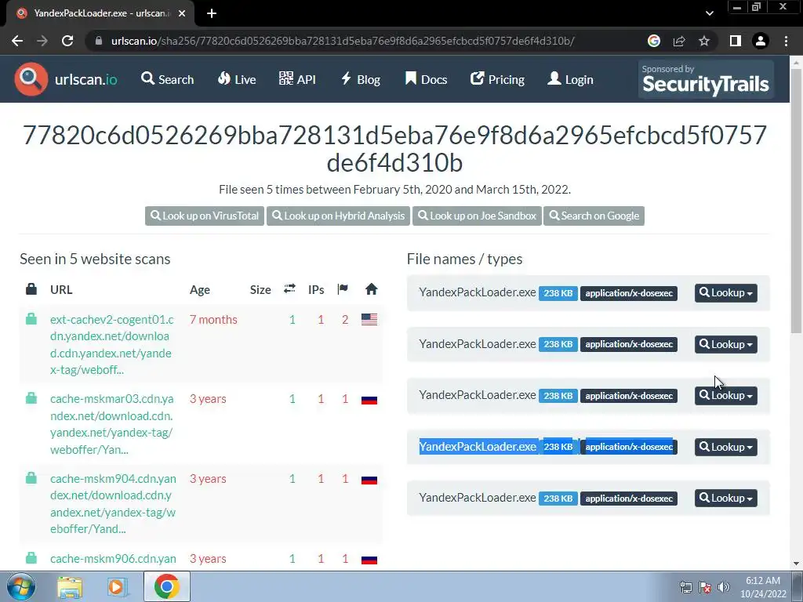Click the Google icon in address bar
This screenshot has height=602, width=803.
pos(653,41)
